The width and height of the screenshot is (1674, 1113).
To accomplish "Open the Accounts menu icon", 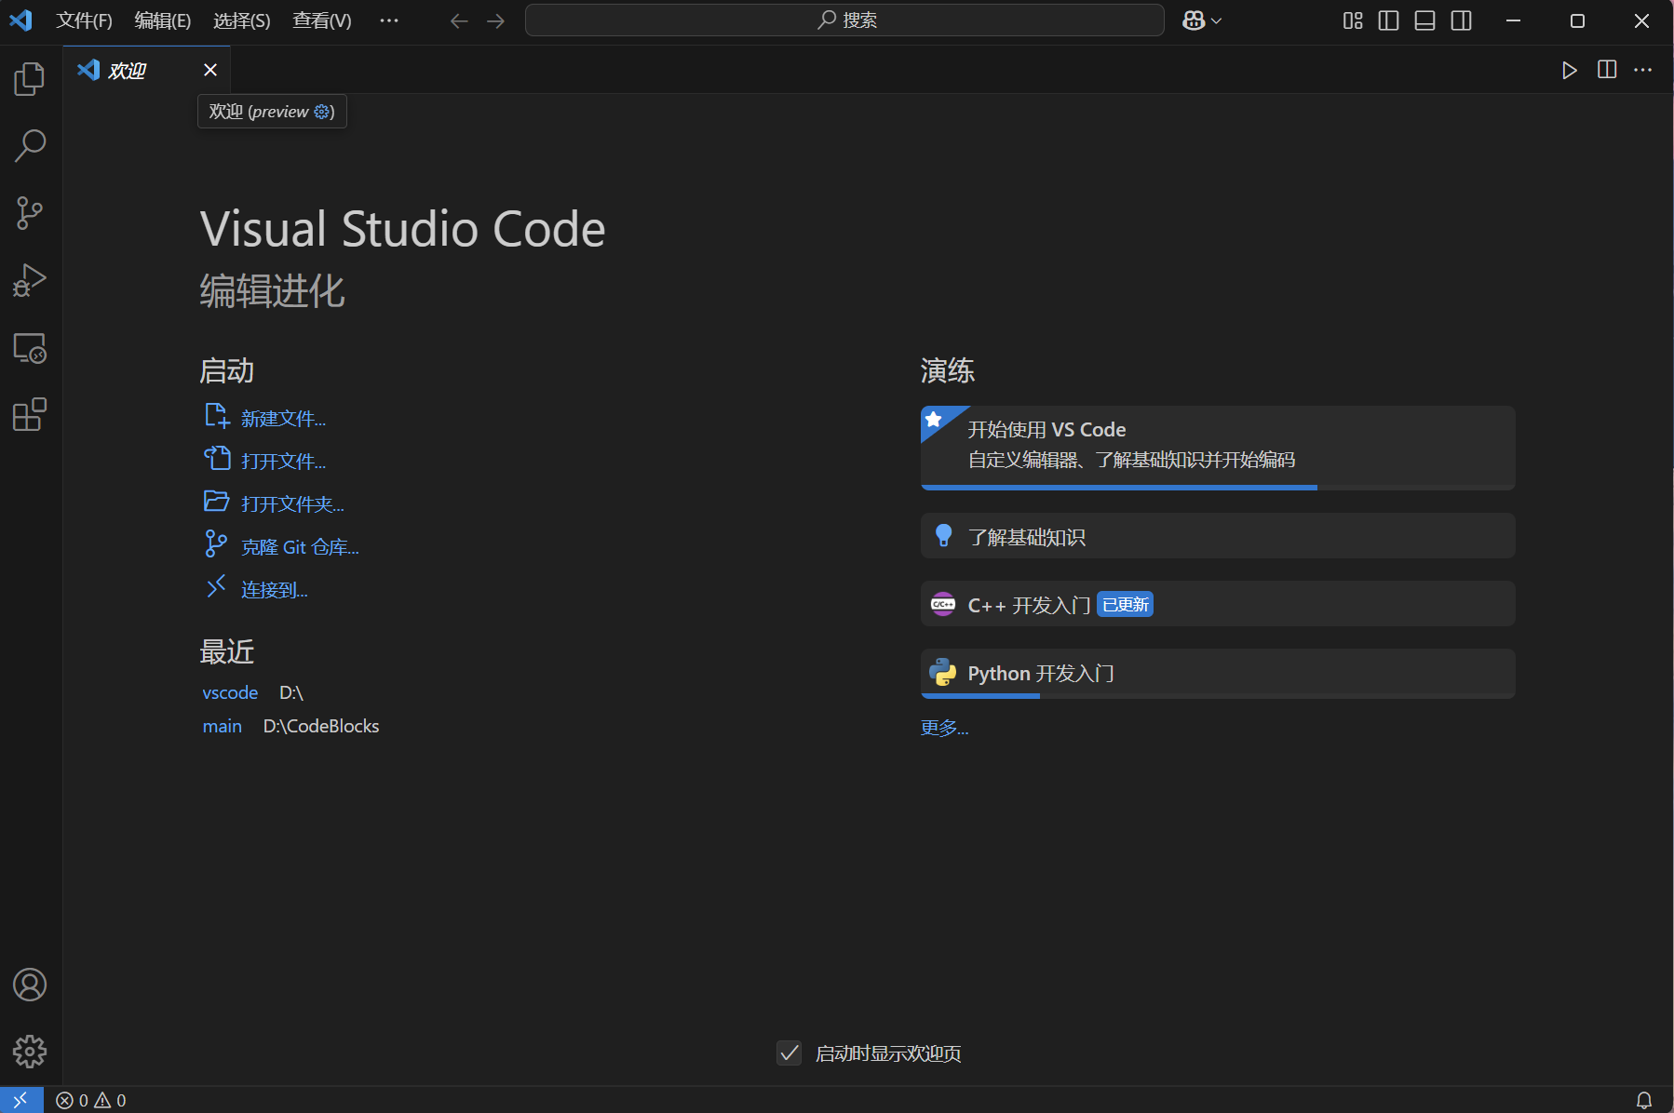I will pyautogui.click(x=30, y=985).
